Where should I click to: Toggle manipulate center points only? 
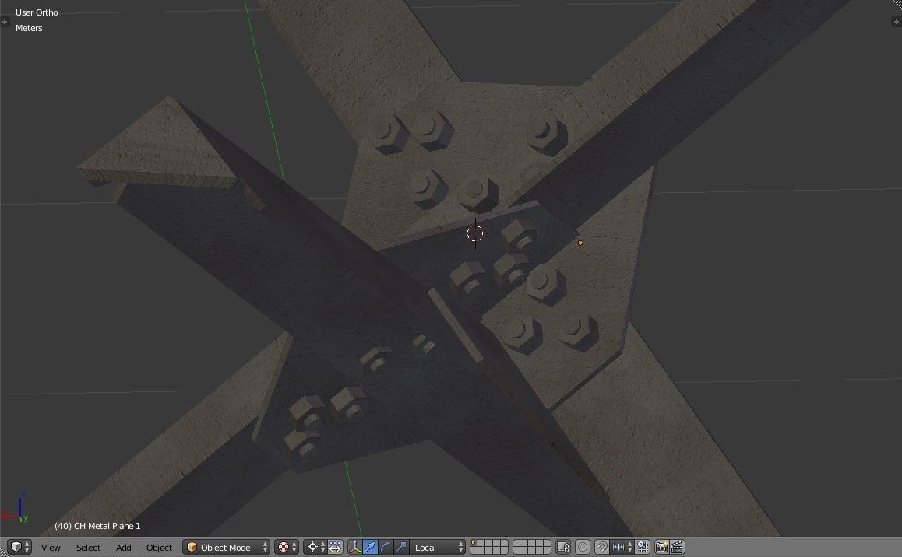(335, 547)
